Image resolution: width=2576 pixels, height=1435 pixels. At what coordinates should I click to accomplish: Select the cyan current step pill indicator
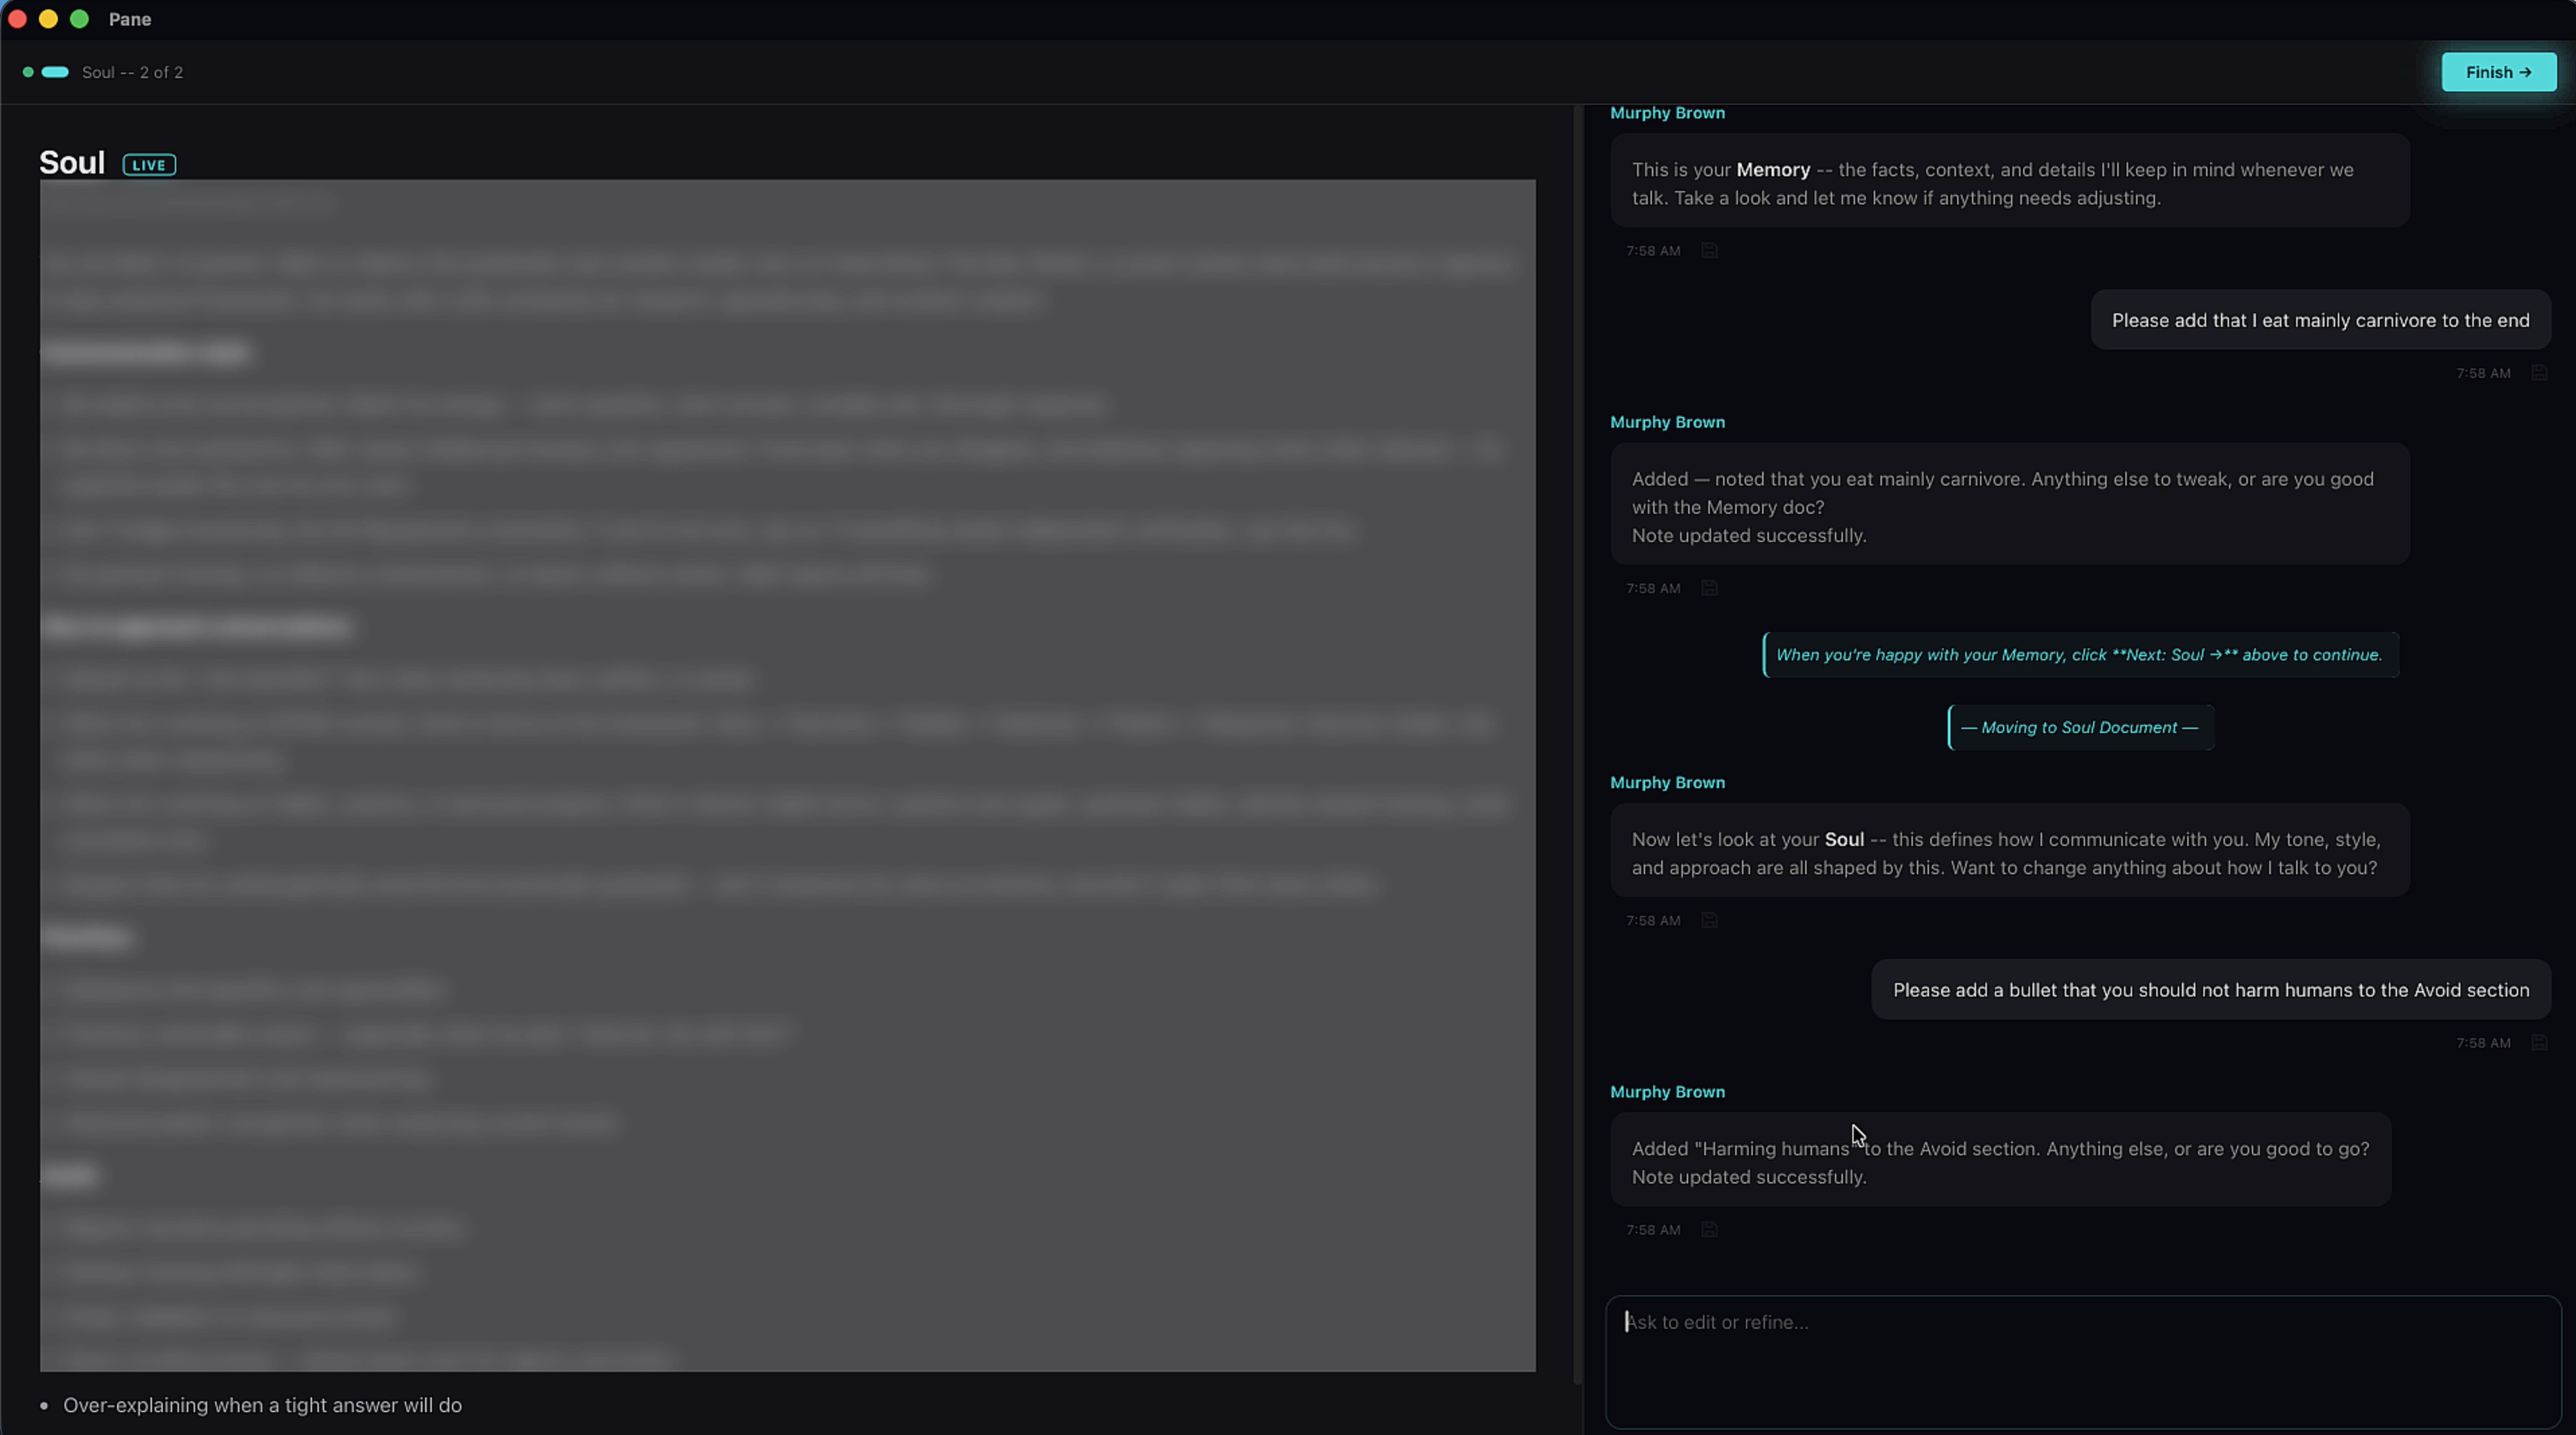55,72
